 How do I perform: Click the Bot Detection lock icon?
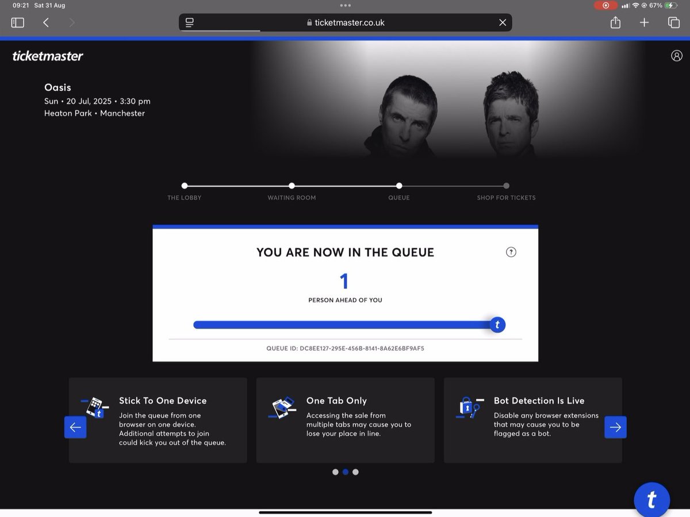click(470, 407)
